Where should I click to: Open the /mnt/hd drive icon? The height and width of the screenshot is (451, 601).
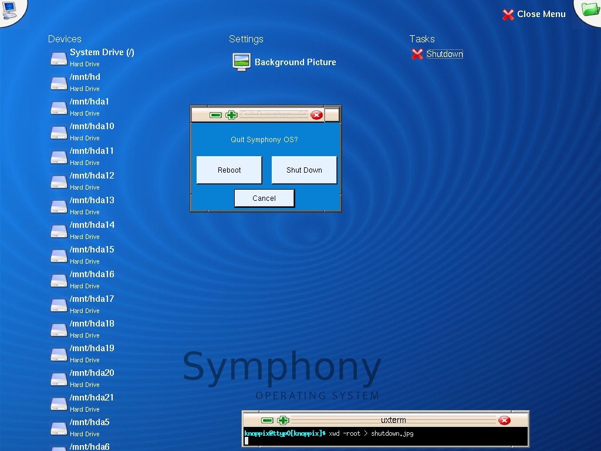coord(59,83)
